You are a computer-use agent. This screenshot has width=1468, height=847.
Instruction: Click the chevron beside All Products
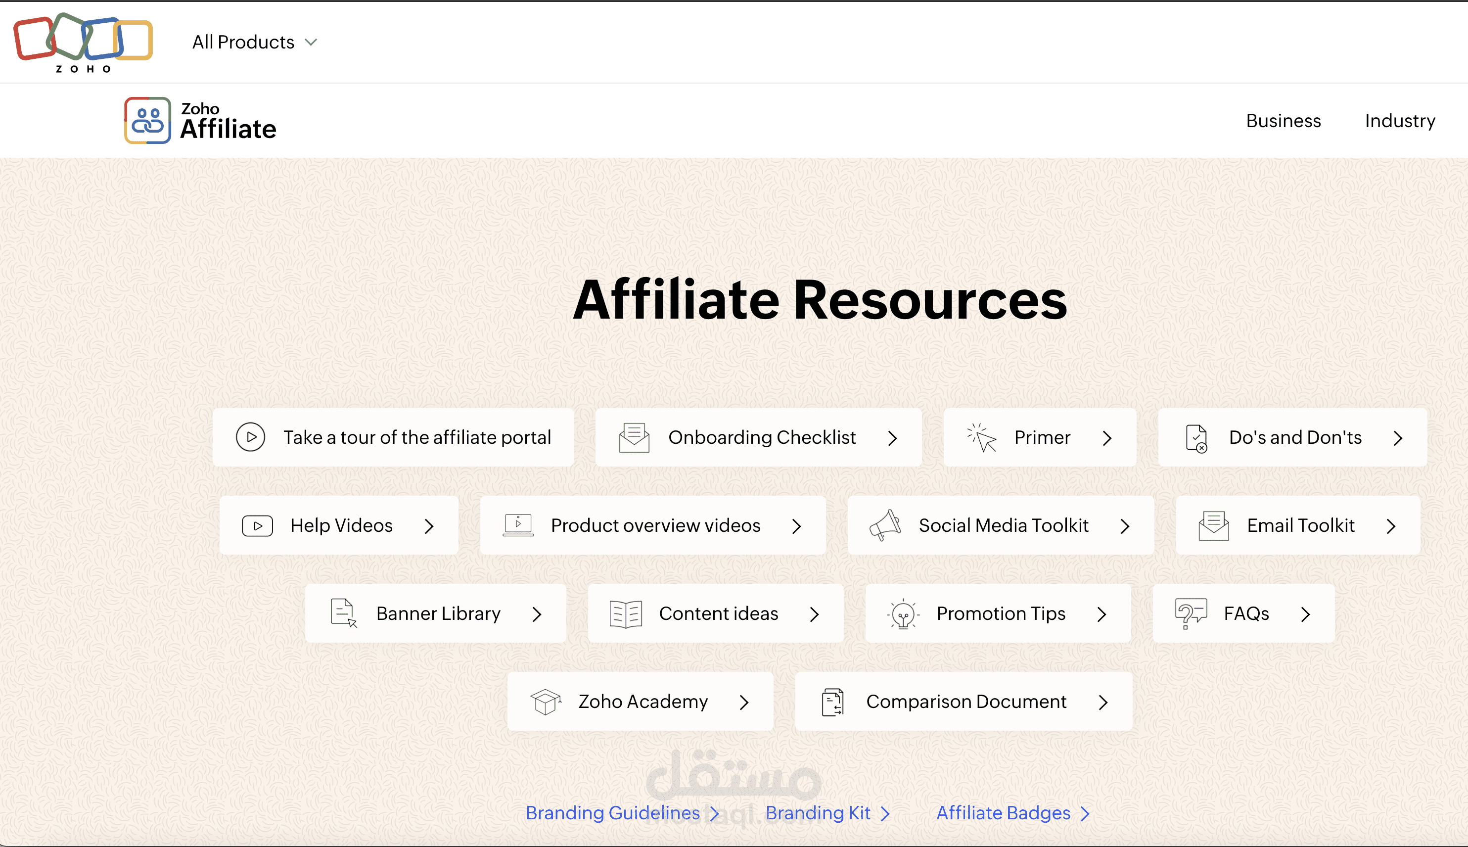click(311, 43)
